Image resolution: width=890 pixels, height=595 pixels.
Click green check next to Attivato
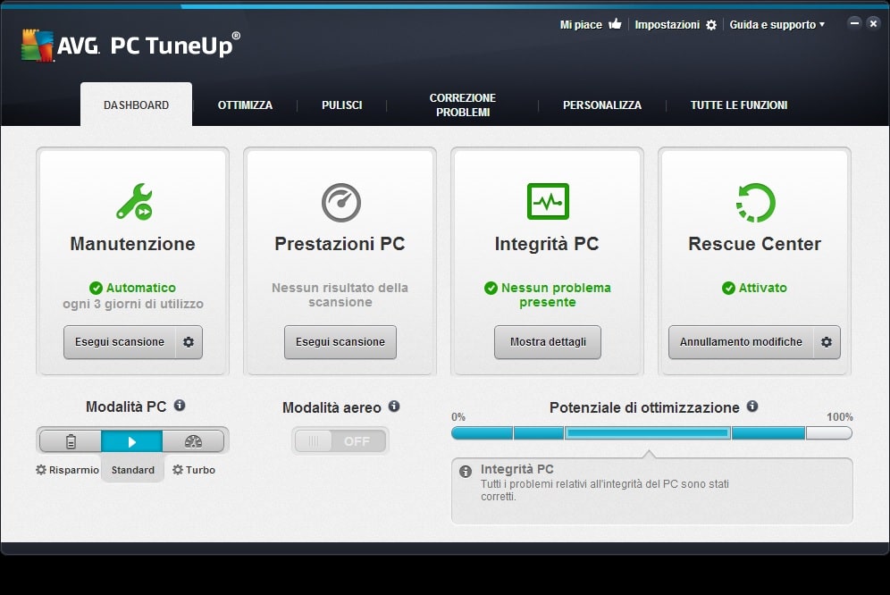(x=728, y=288)
